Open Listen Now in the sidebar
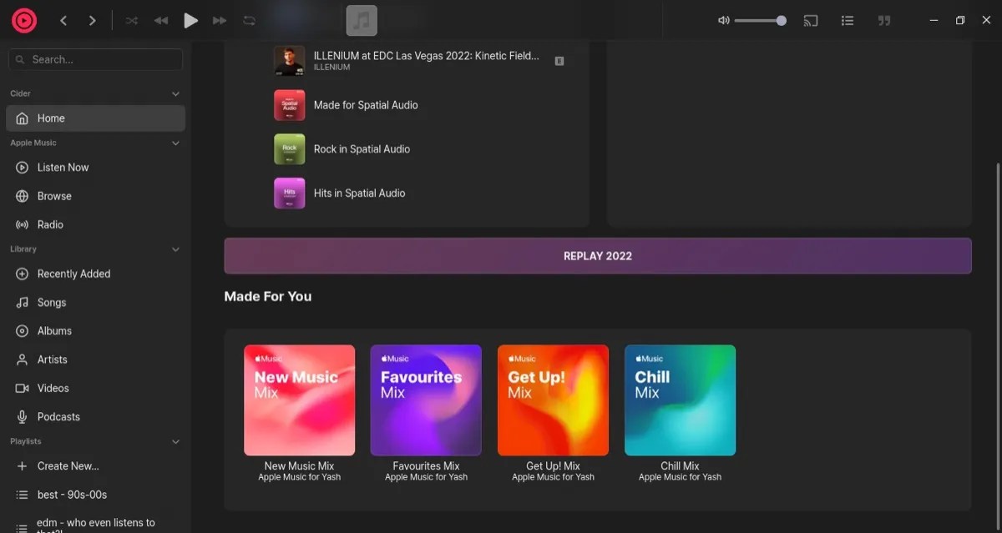This screenshot has width=1002, height=533. (x=63, y=167)
